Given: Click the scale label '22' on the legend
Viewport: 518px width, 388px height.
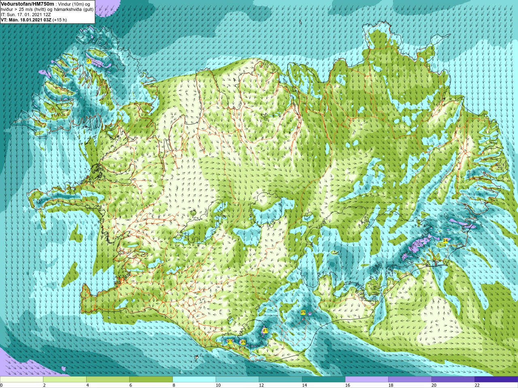Looking at the screenshot, I should (x=477, y=385).
